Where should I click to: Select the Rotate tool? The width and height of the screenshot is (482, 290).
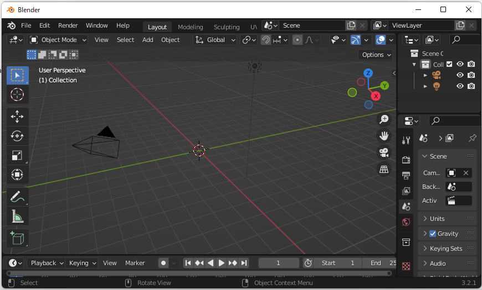click(x=18, y=136)
